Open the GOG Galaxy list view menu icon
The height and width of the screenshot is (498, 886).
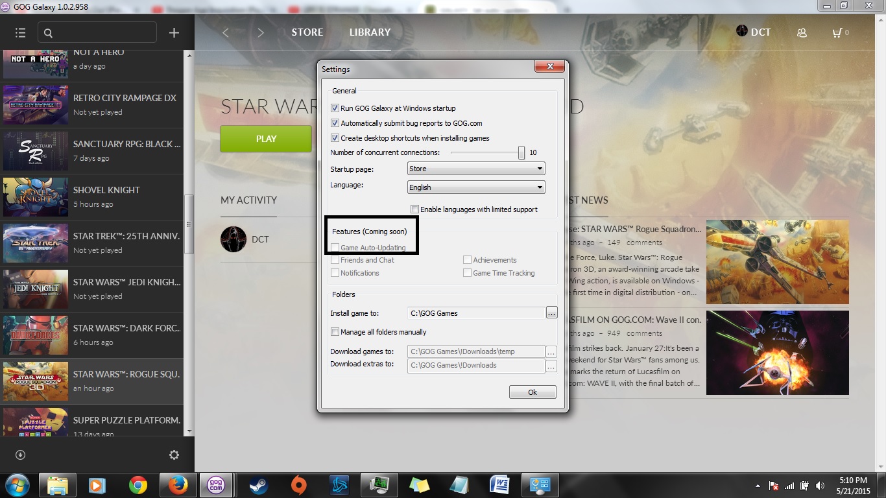pyautogui.click(x=20, y=32)
